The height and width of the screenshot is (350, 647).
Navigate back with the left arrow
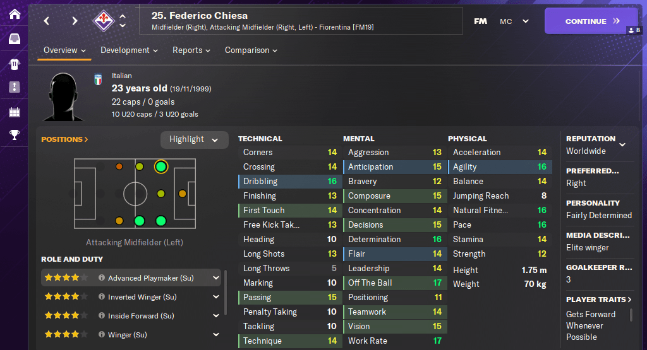(x=47, y=21)
